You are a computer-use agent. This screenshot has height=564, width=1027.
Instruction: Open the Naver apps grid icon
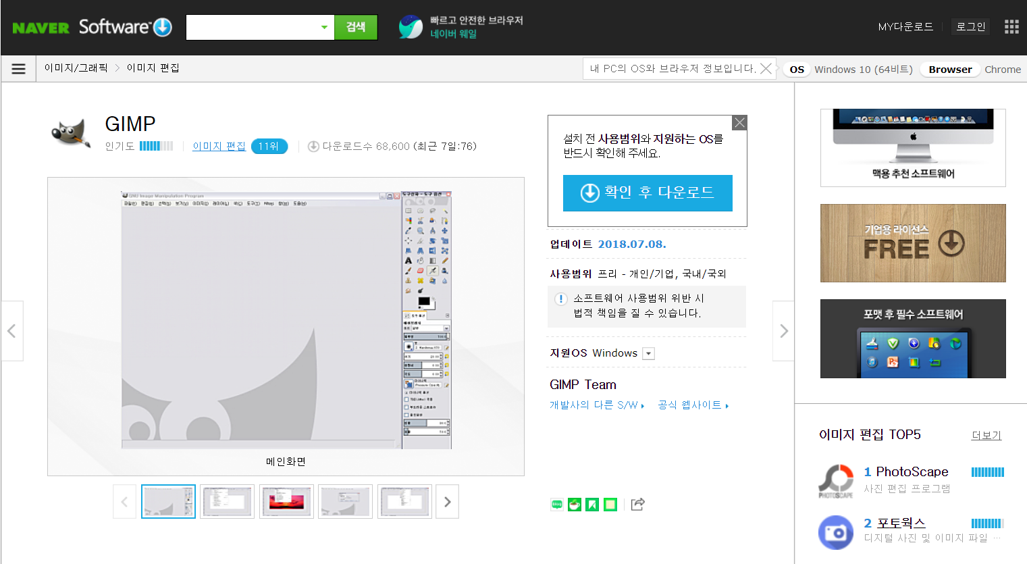1011,27
